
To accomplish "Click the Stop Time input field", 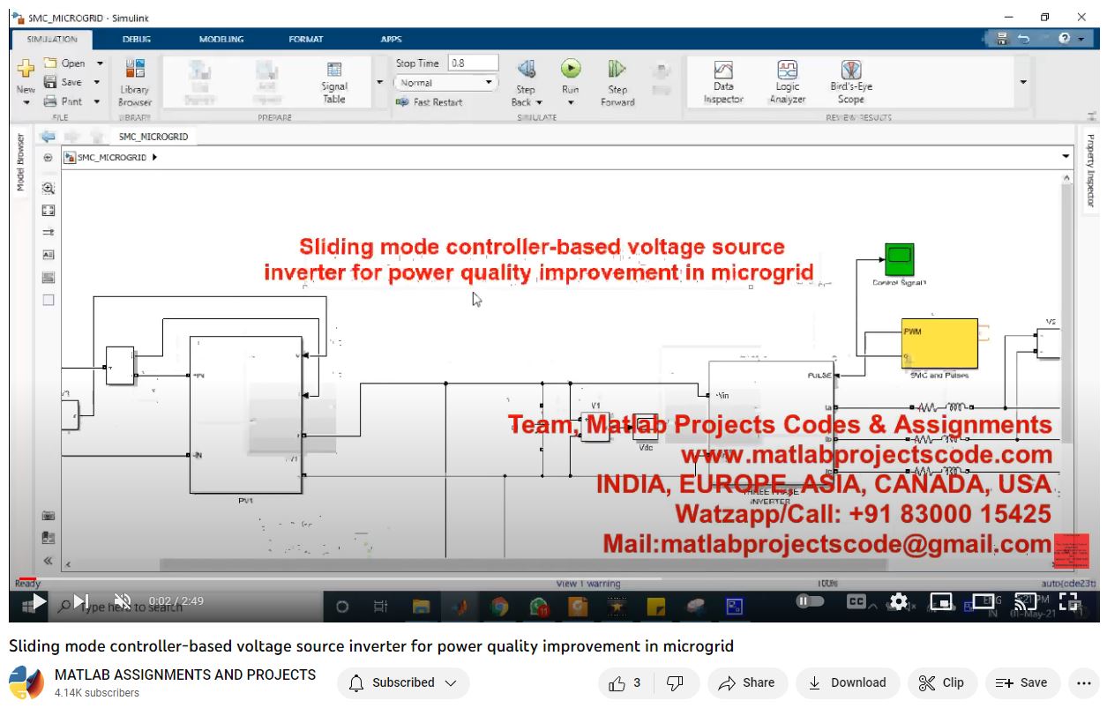I will click(x=473, y=63).
